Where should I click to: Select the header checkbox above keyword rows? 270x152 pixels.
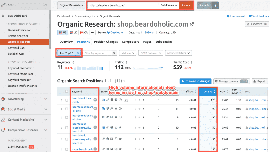coord(67,91)
